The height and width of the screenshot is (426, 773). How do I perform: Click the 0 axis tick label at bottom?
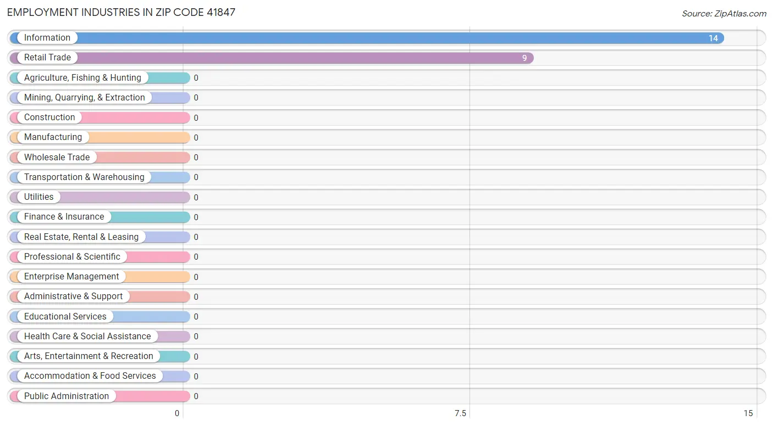coord(177,413)
